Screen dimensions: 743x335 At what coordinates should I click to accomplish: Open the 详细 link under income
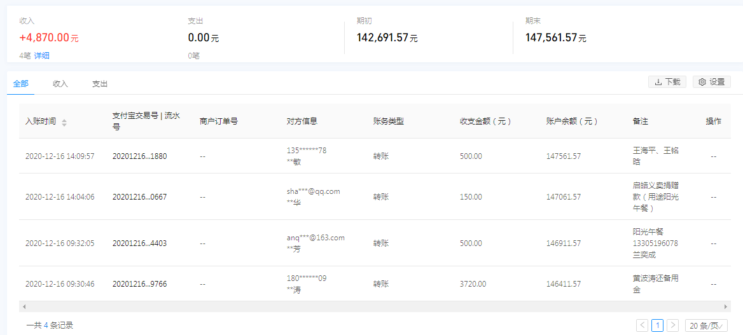pyautogui.click(x=42, y=56)
